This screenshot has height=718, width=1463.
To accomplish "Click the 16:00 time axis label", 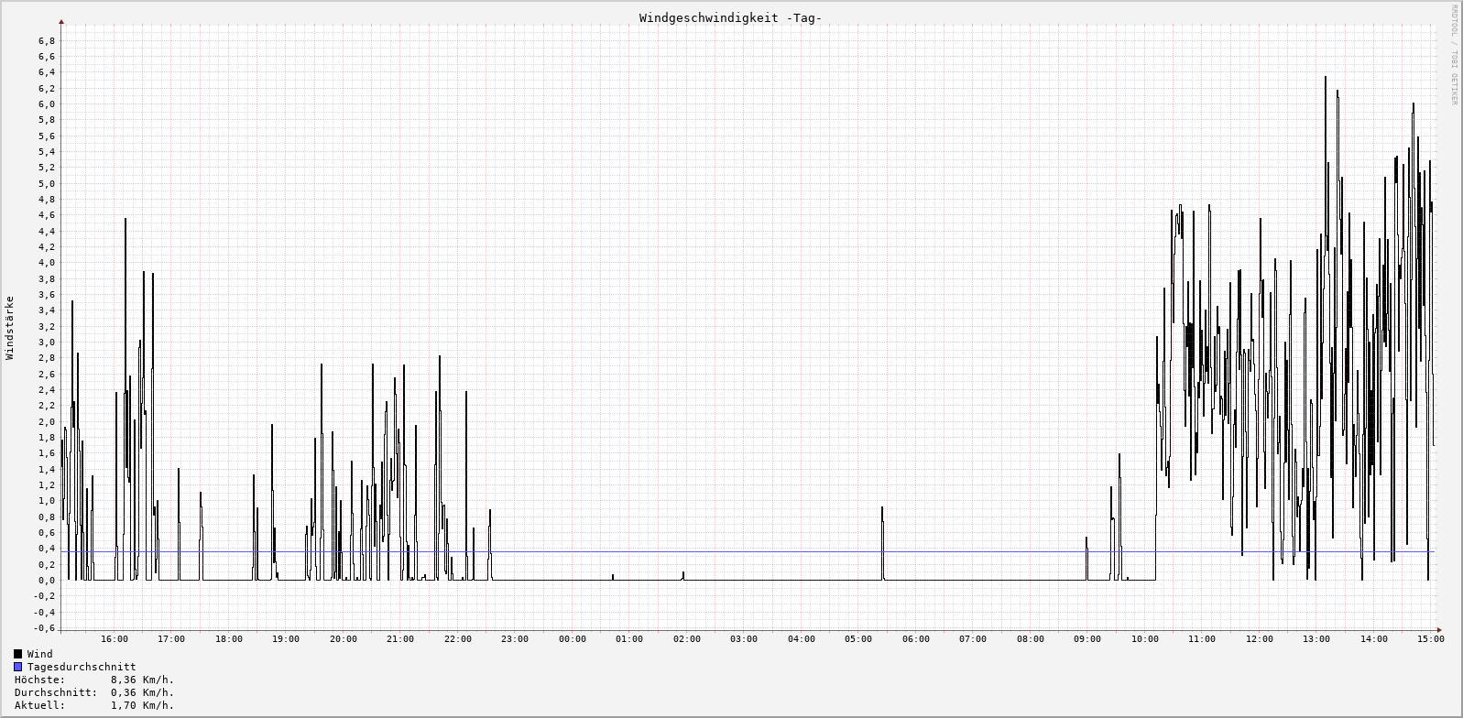I will [115, 639].
